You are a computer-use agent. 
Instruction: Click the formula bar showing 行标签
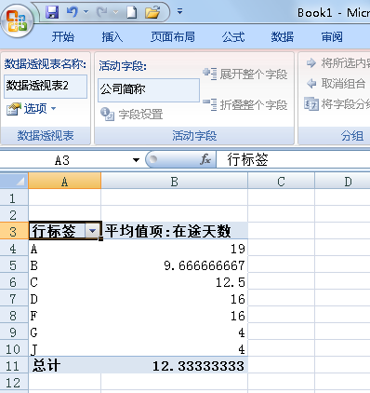[x=293, y=160]
